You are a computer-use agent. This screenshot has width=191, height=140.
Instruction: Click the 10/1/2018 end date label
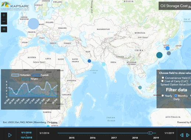coord(26,137)
